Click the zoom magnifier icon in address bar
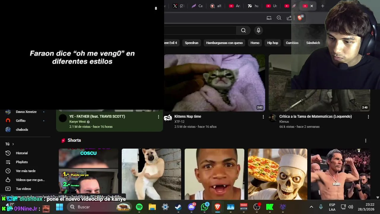Screen dimensions: 380x214 pos(279,18)
